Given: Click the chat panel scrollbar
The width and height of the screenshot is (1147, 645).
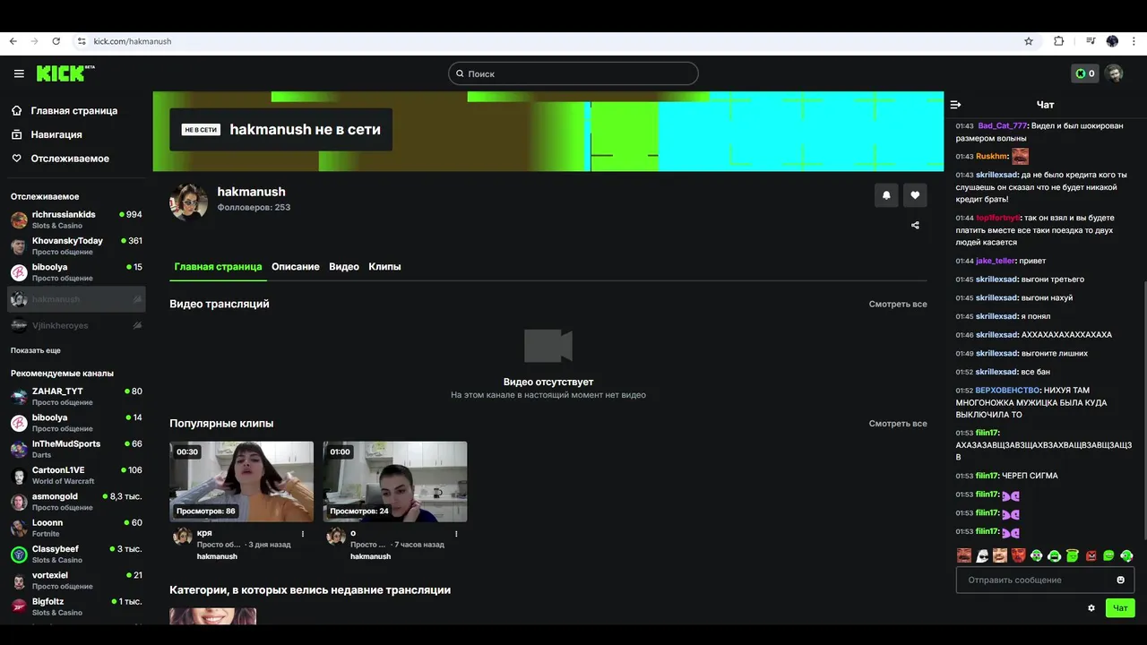Looking at the screenshot, I should pyautogui.click(x=1143, y=412).
